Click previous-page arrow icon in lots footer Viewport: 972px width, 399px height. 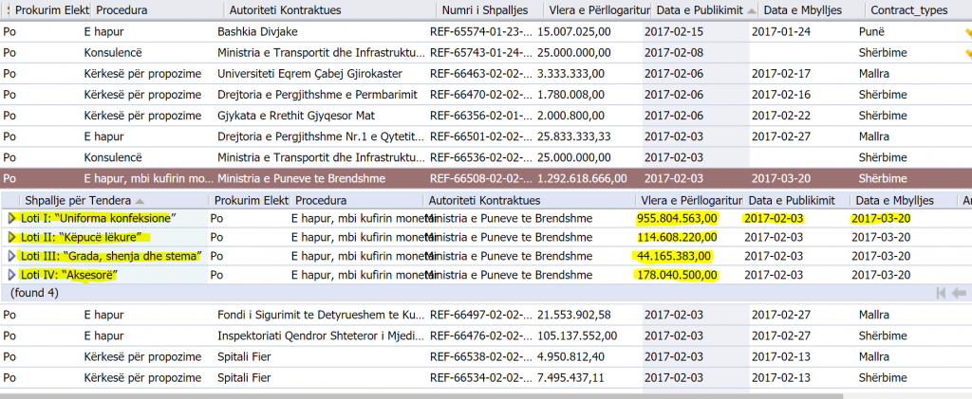click(960, 294)
